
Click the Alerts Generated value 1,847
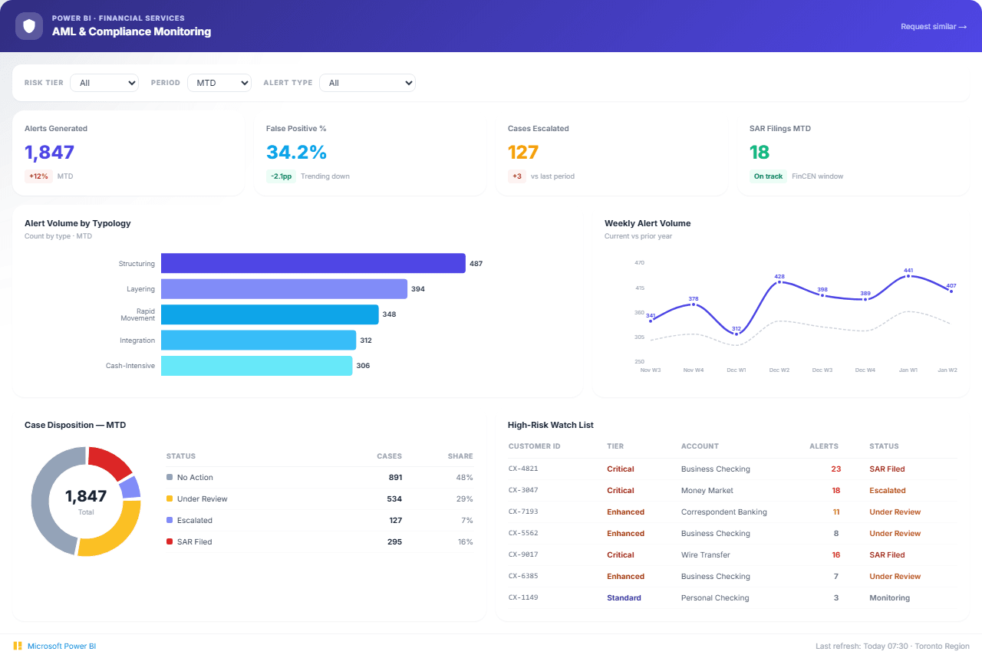(49, 153)
